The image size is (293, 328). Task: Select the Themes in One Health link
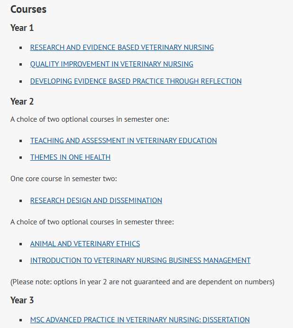pos(70,157)
